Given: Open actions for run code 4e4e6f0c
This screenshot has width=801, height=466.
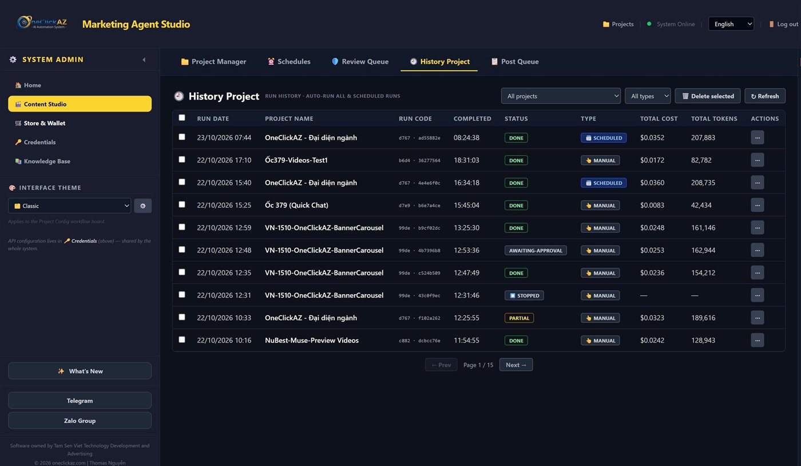Looking at the screenshot, I should coord(758,183).
